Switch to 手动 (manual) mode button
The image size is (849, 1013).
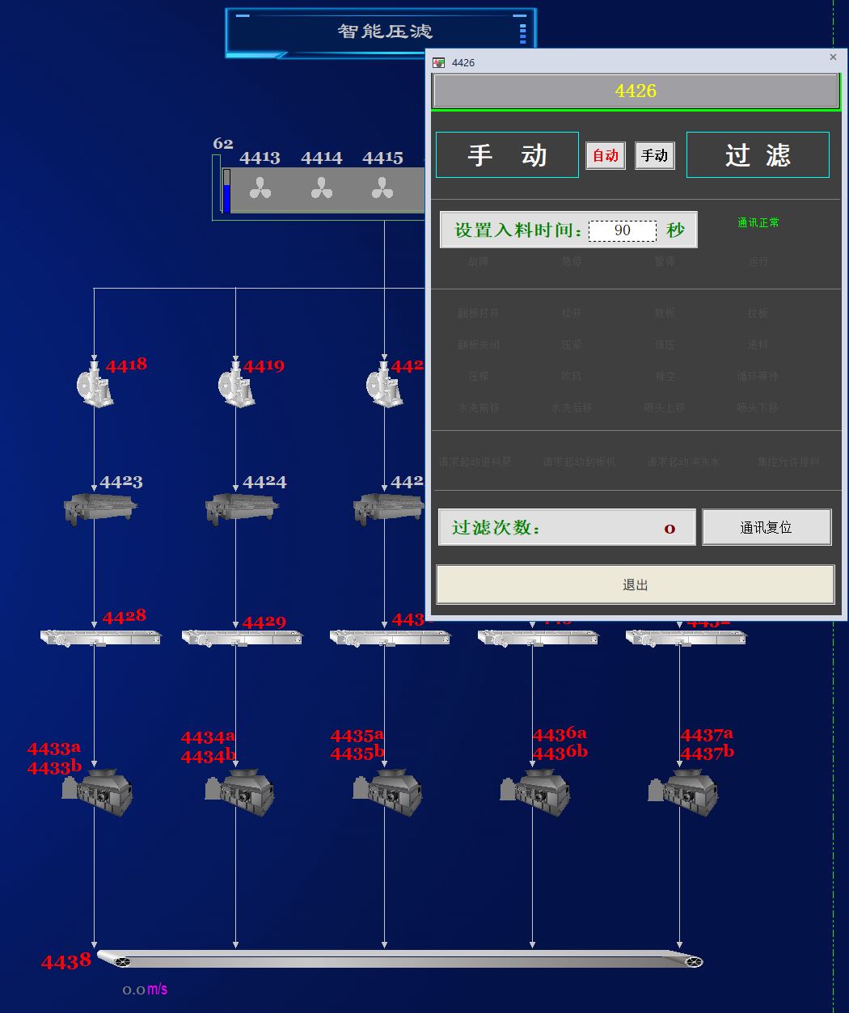654,155
